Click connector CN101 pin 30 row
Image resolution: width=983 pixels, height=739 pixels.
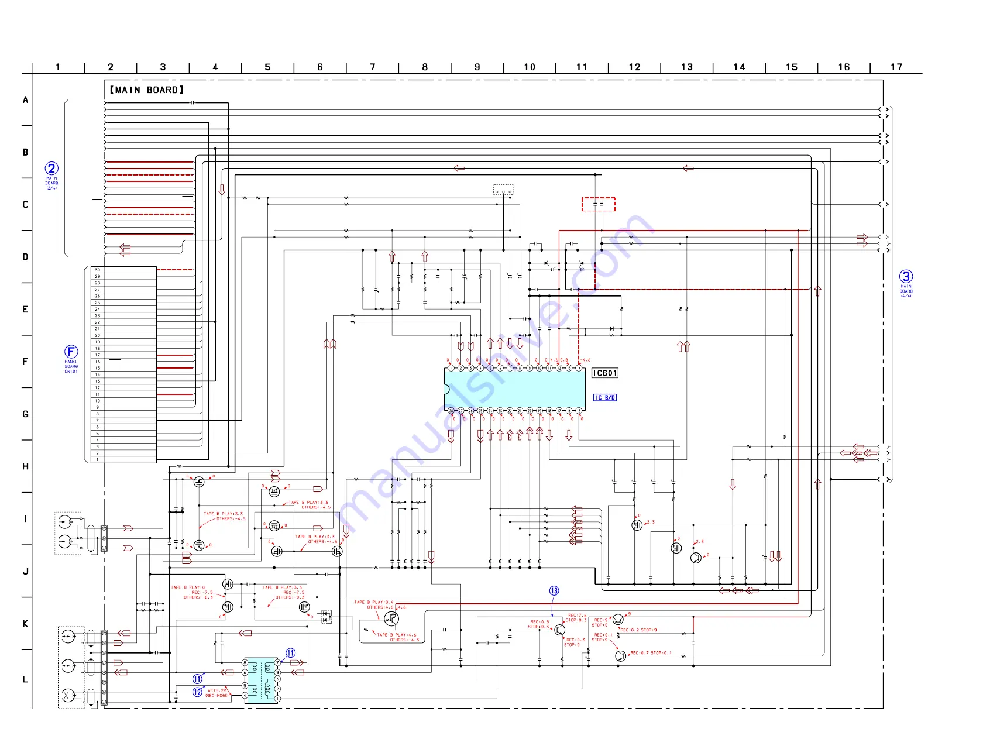123,270
